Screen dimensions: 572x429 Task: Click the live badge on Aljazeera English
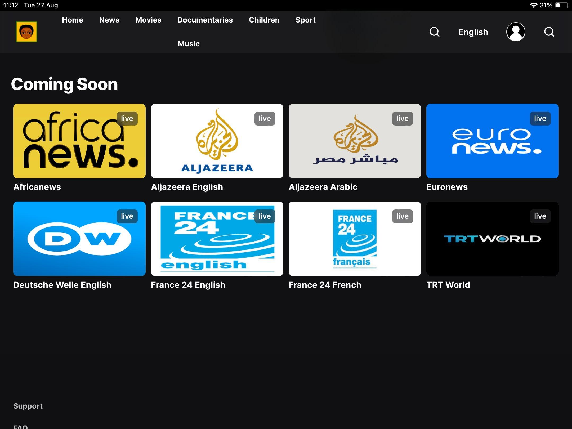click(x=265, y=118)
